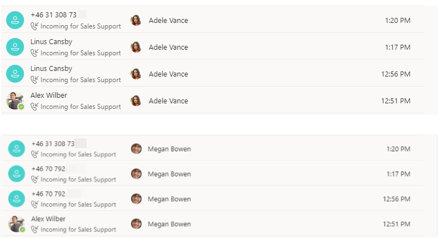438x238 pixels.
Task: Click +46 70 792 number in Megan 12:56 PM row
Action: click(x=48, y=193)
